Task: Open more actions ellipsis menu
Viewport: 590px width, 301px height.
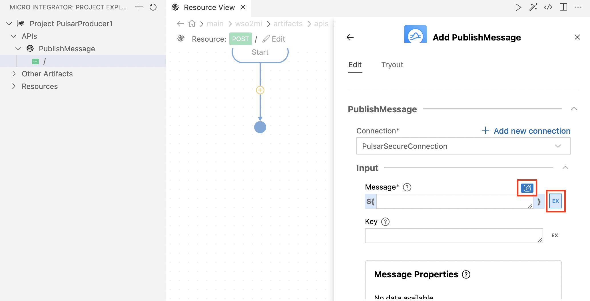Action: (x=578, y=7)
